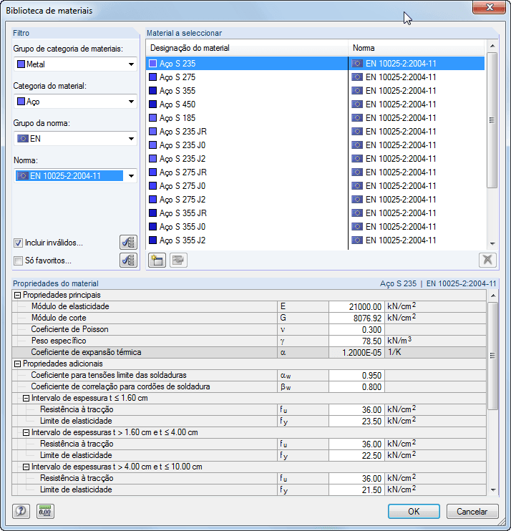The width and height of the screenshot is (511, 531).
Task: Confirm with the OK button
Action: pos(414,511)
